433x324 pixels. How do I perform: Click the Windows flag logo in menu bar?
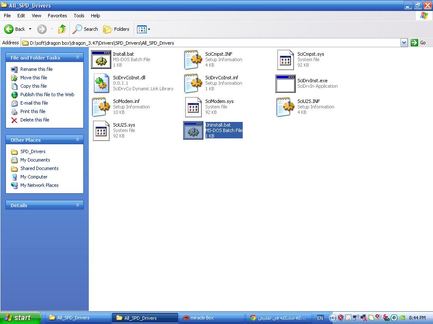click(x=424, y=16)
